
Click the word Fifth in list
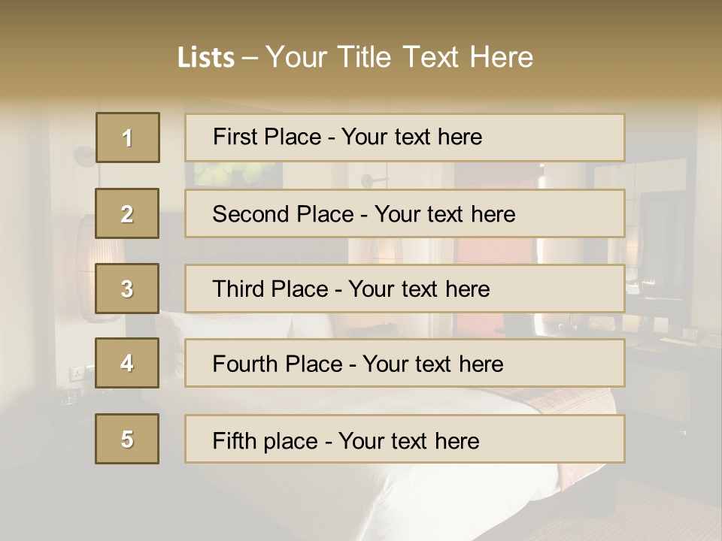227,440
